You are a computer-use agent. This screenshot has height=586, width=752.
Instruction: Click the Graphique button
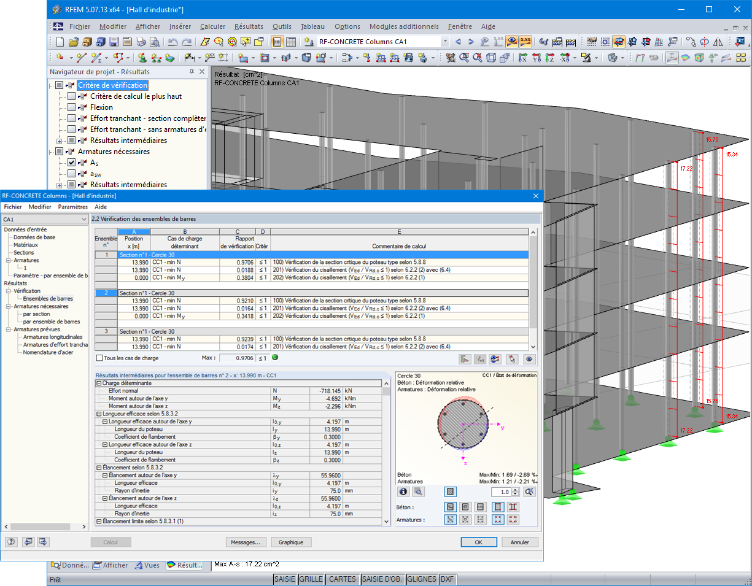coord(291,542)
